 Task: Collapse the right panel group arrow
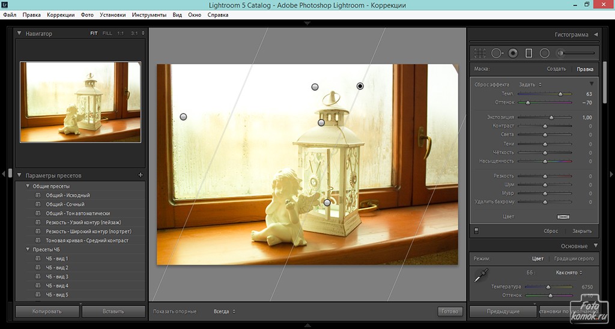611,174
